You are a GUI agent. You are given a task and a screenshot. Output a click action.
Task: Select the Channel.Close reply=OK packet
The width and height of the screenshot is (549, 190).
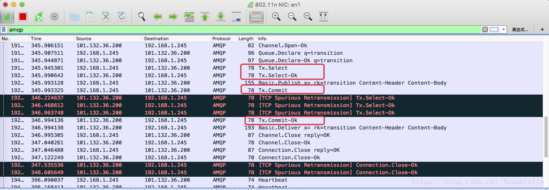point(271,135)
